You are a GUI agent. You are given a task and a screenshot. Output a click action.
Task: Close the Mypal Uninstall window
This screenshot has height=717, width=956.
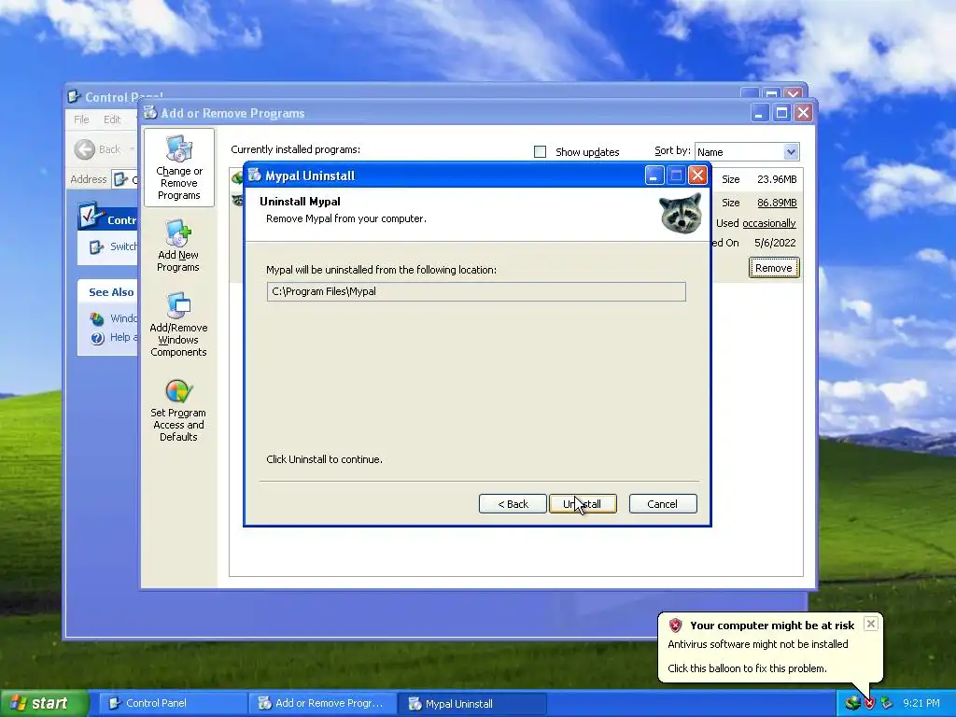[697, 176]
